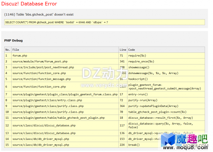
Task: Click line number 364 in row 9
Action: 122,106
